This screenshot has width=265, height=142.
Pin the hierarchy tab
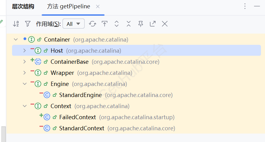point(141,24)
